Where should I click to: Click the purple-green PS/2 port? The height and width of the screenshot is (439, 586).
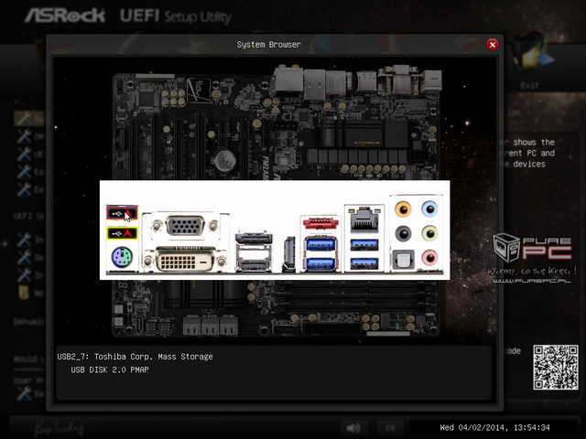(x=122, y=257)
